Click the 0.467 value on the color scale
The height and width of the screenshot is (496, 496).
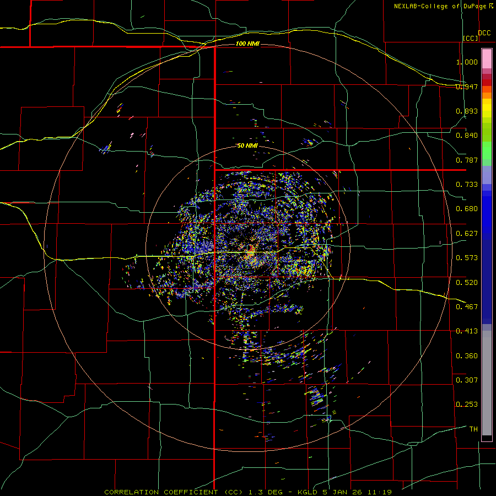467,307
